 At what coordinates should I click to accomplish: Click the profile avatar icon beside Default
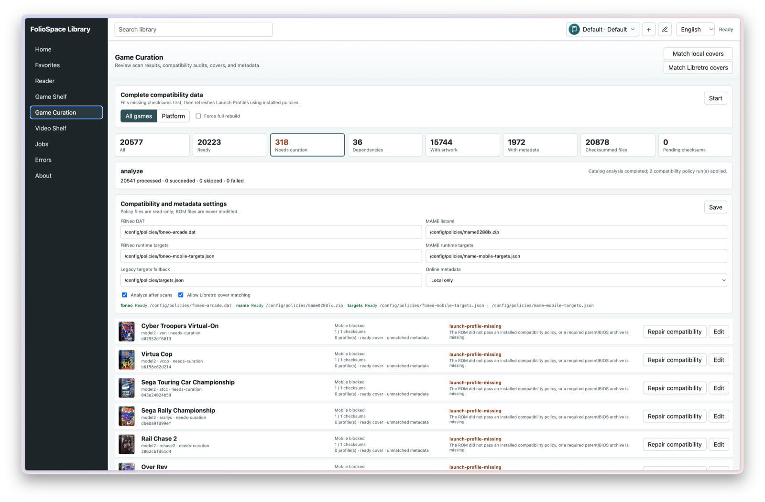(x=574, y=29)
